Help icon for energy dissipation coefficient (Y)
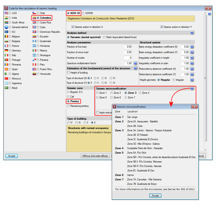The image size is (219, 209). [x=192, y=52]
